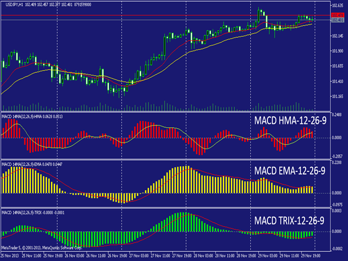The image size is (348, 261).
Task: Click the 28 Nov 03:00 time axis label
Action: 203,256
